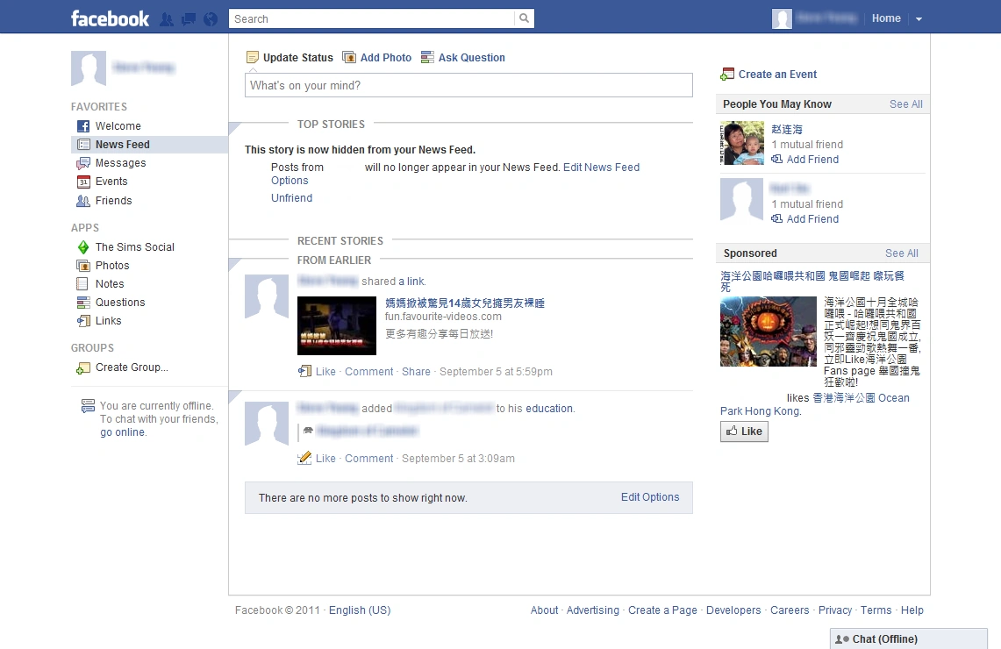Click the Update Status icon
The width and height of the screenshot is (1001, 649).
point(253,57)
